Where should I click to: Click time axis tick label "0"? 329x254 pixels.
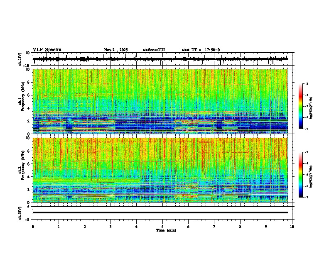33,227
